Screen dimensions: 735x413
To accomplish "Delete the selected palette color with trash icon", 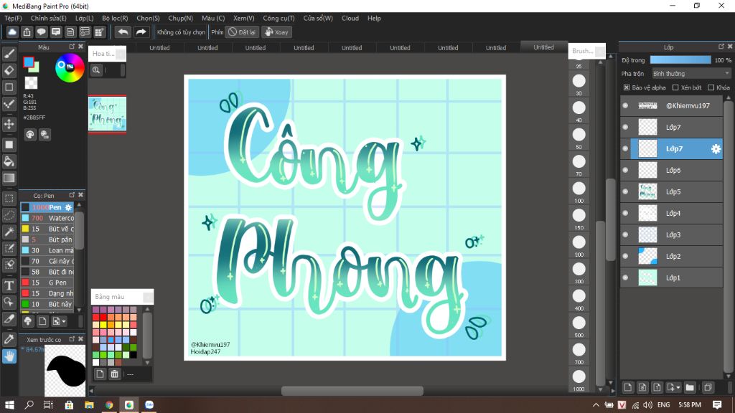I will 114,374.
